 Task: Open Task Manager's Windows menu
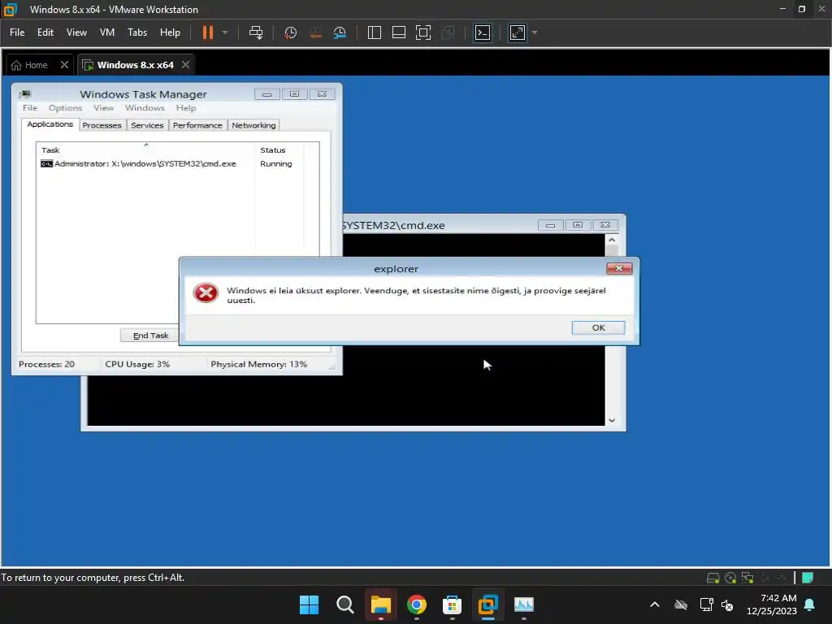[x=145, y=108]
